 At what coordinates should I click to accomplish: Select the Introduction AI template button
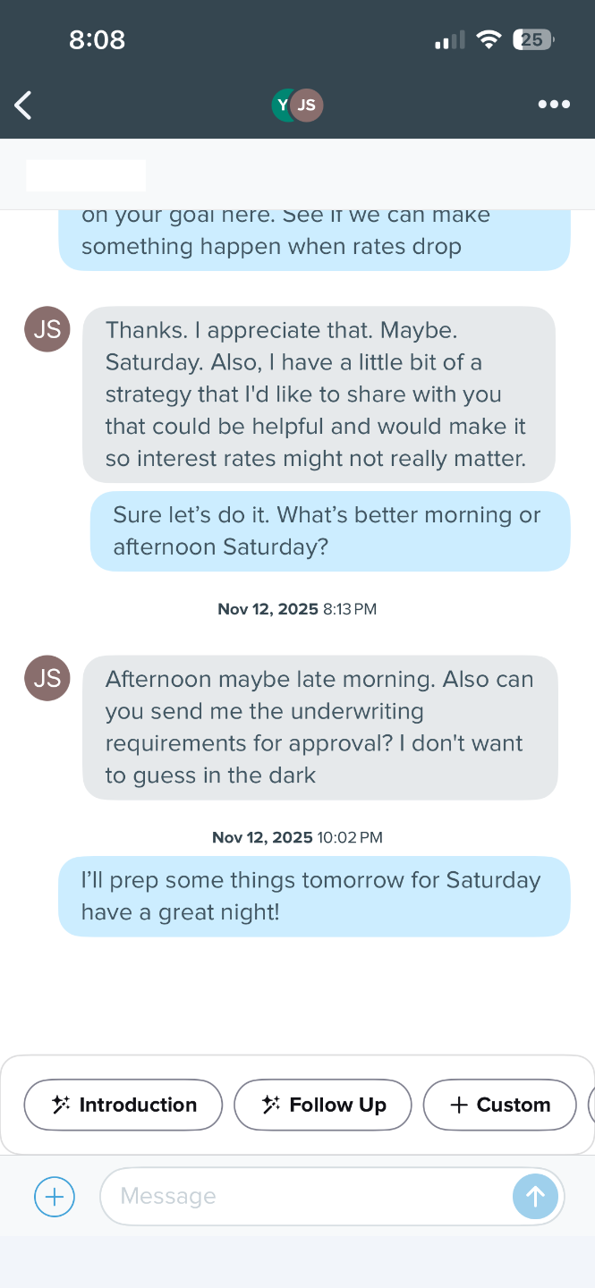point(123,1105)
